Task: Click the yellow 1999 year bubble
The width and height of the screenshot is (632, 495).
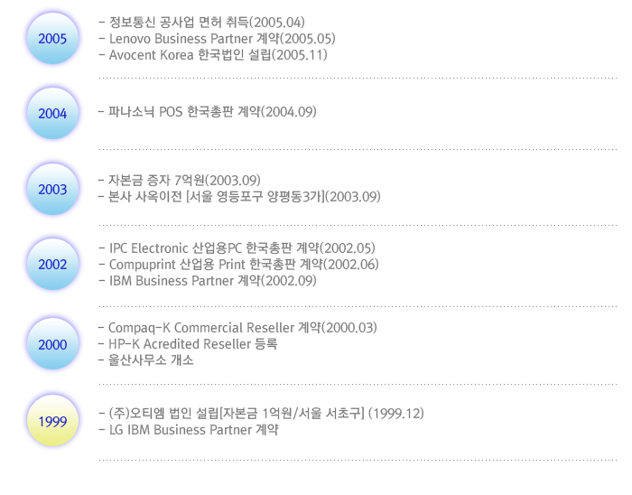Action: (x=52, y=421)
